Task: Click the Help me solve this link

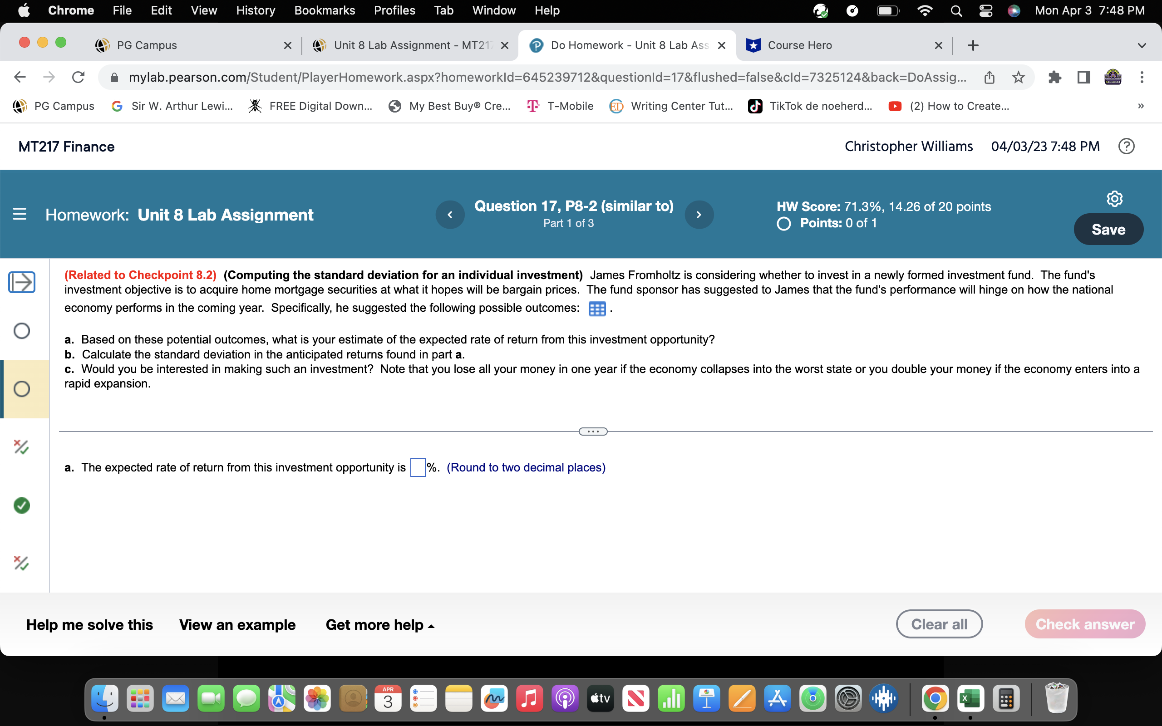Action: coord(89,624)
